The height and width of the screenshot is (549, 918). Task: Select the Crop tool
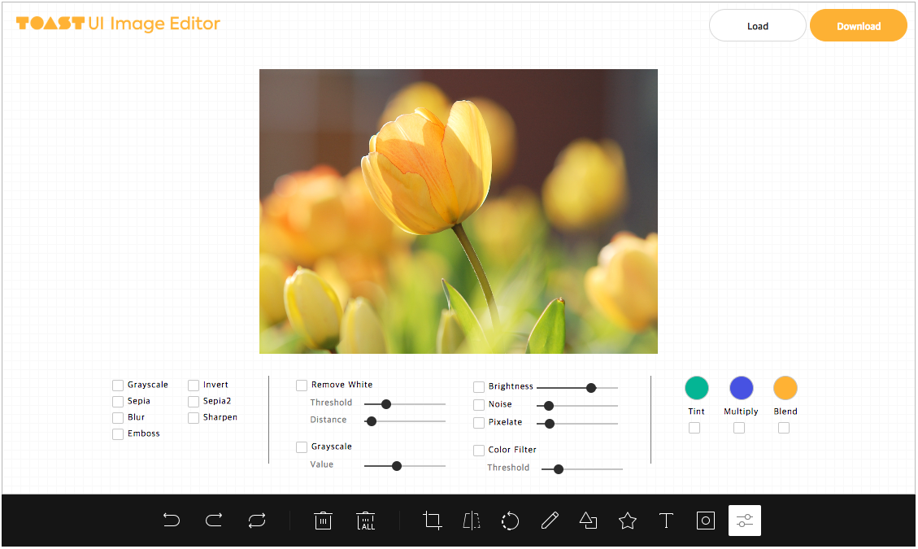432,521
